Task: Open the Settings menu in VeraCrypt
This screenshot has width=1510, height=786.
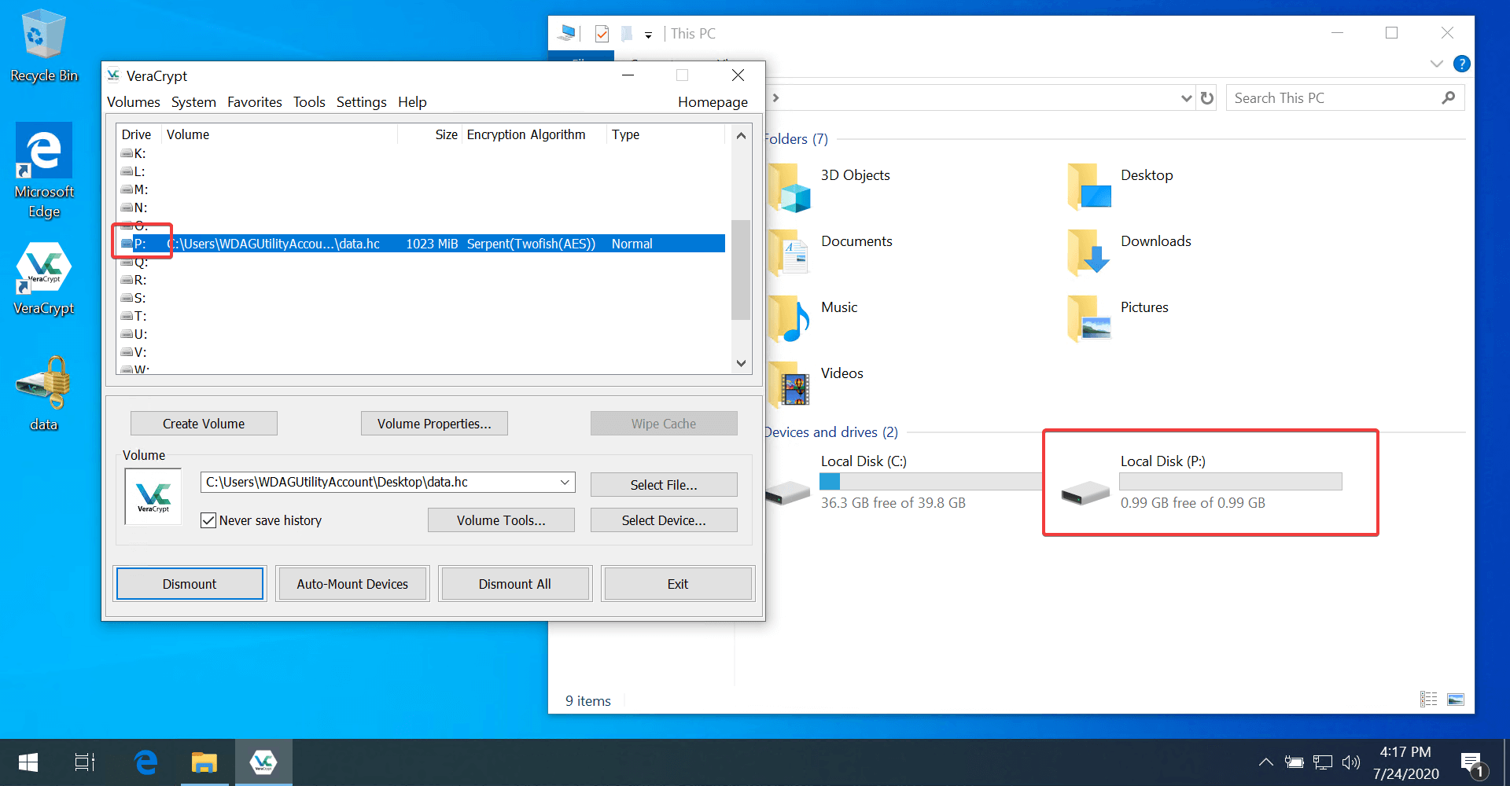Action: pos(361,101)
